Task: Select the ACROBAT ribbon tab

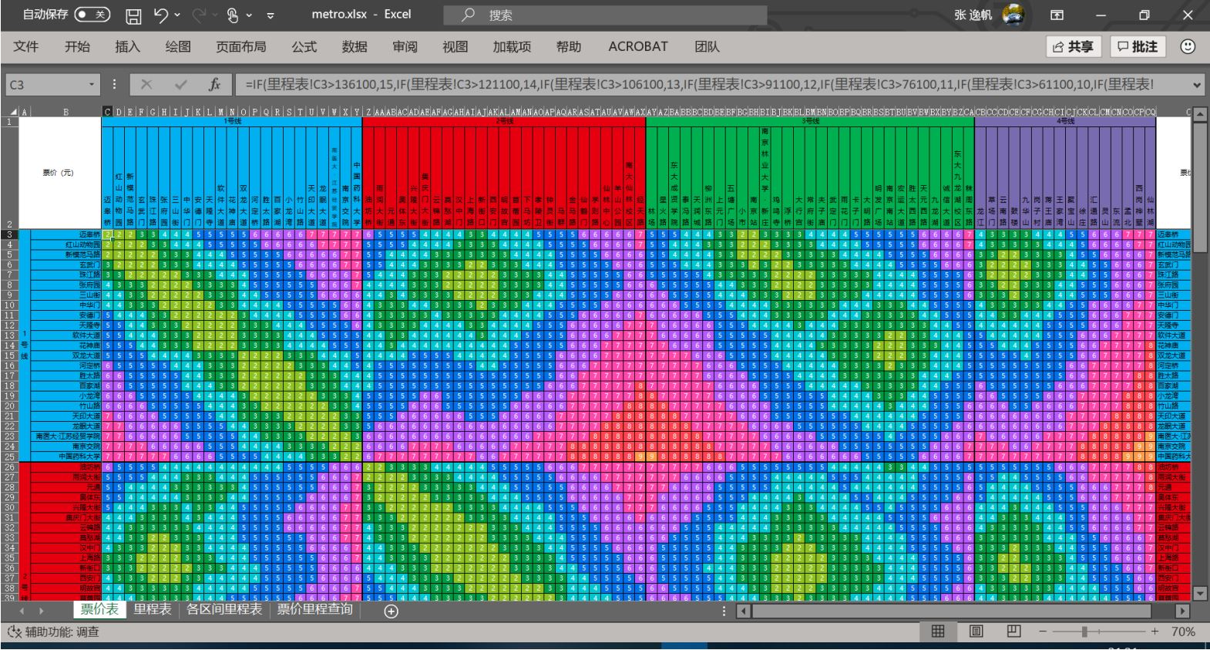Action: pyautogui.click(x=638, y=47)
